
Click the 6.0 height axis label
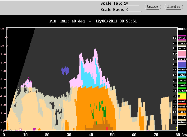(x=3, y=79)
